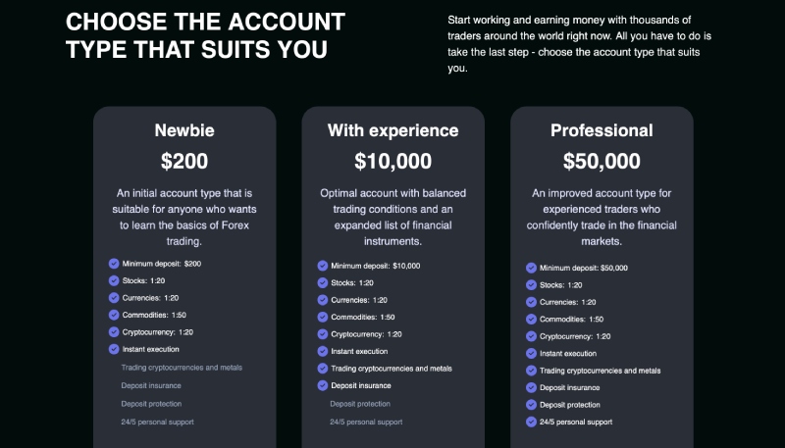This screenshot has width=785, height=448.
Task: Click checkmark next to Professional 24/5 personal support
Action: 531,422
